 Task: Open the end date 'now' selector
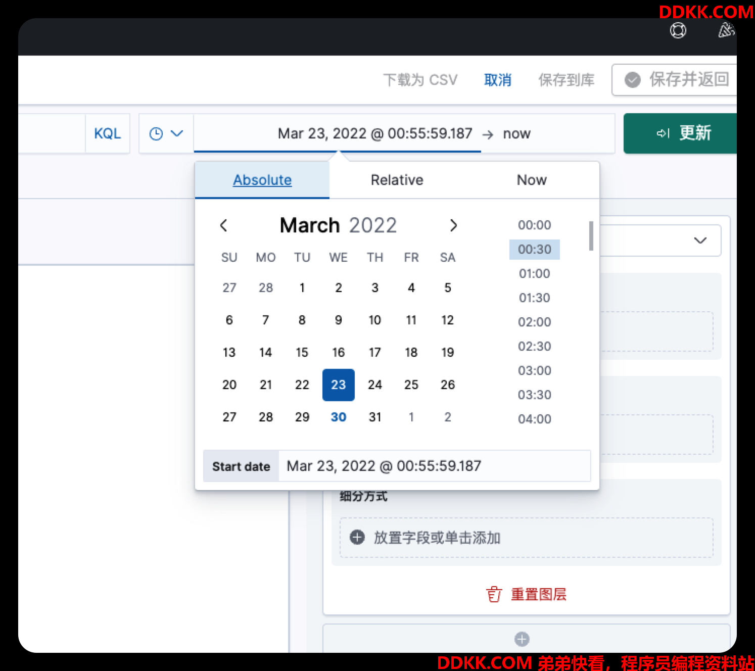(x=517, y=133)
